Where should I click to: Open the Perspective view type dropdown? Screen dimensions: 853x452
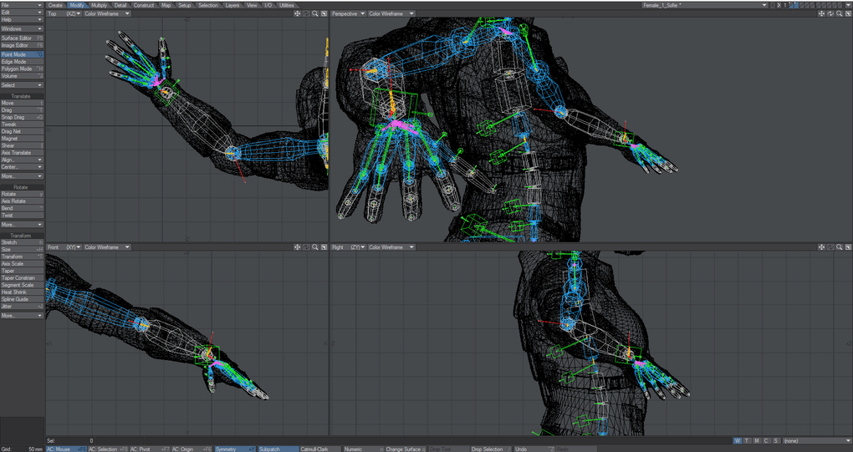pyautogui.click(x=349, y=13)
